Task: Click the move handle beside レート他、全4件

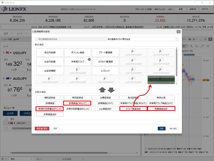Action: coord(2,39)
